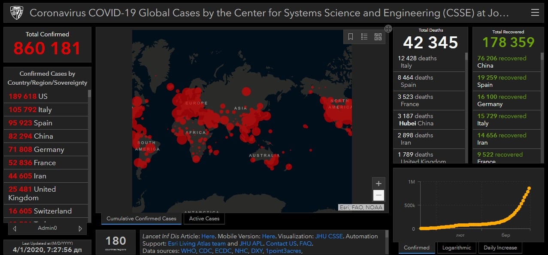
Task: Open the FAQ link
Action: (x=306, y=243)
